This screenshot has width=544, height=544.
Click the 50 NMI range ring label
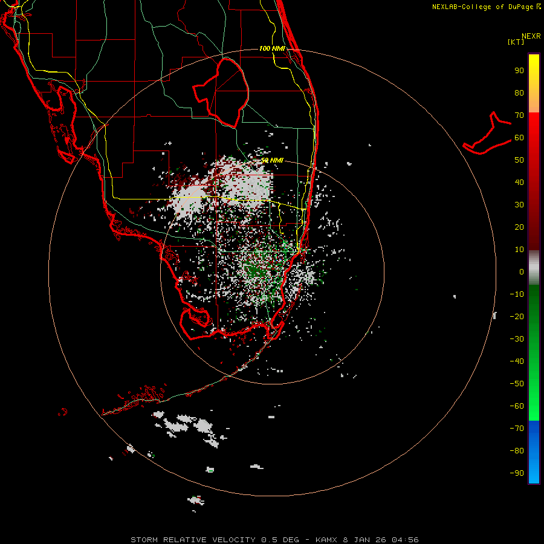point(273,160)
